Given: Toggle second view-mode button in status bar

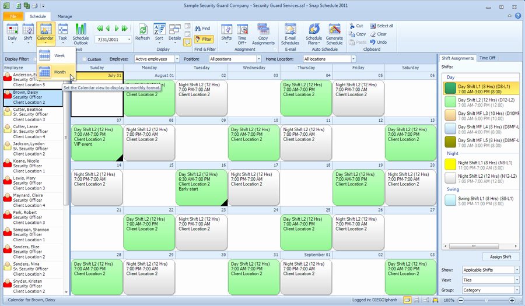Looking at the screenshot, I should tap(417, 300).
